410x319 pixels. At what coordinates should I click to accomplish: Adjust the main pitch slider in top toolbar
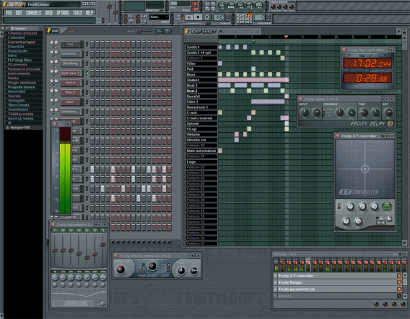(x=115, y=13)
